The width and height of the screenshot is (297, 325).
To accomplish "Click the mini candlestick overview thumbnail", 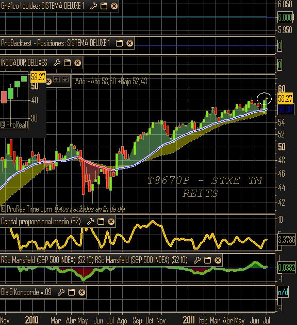I will pos(14,100).
